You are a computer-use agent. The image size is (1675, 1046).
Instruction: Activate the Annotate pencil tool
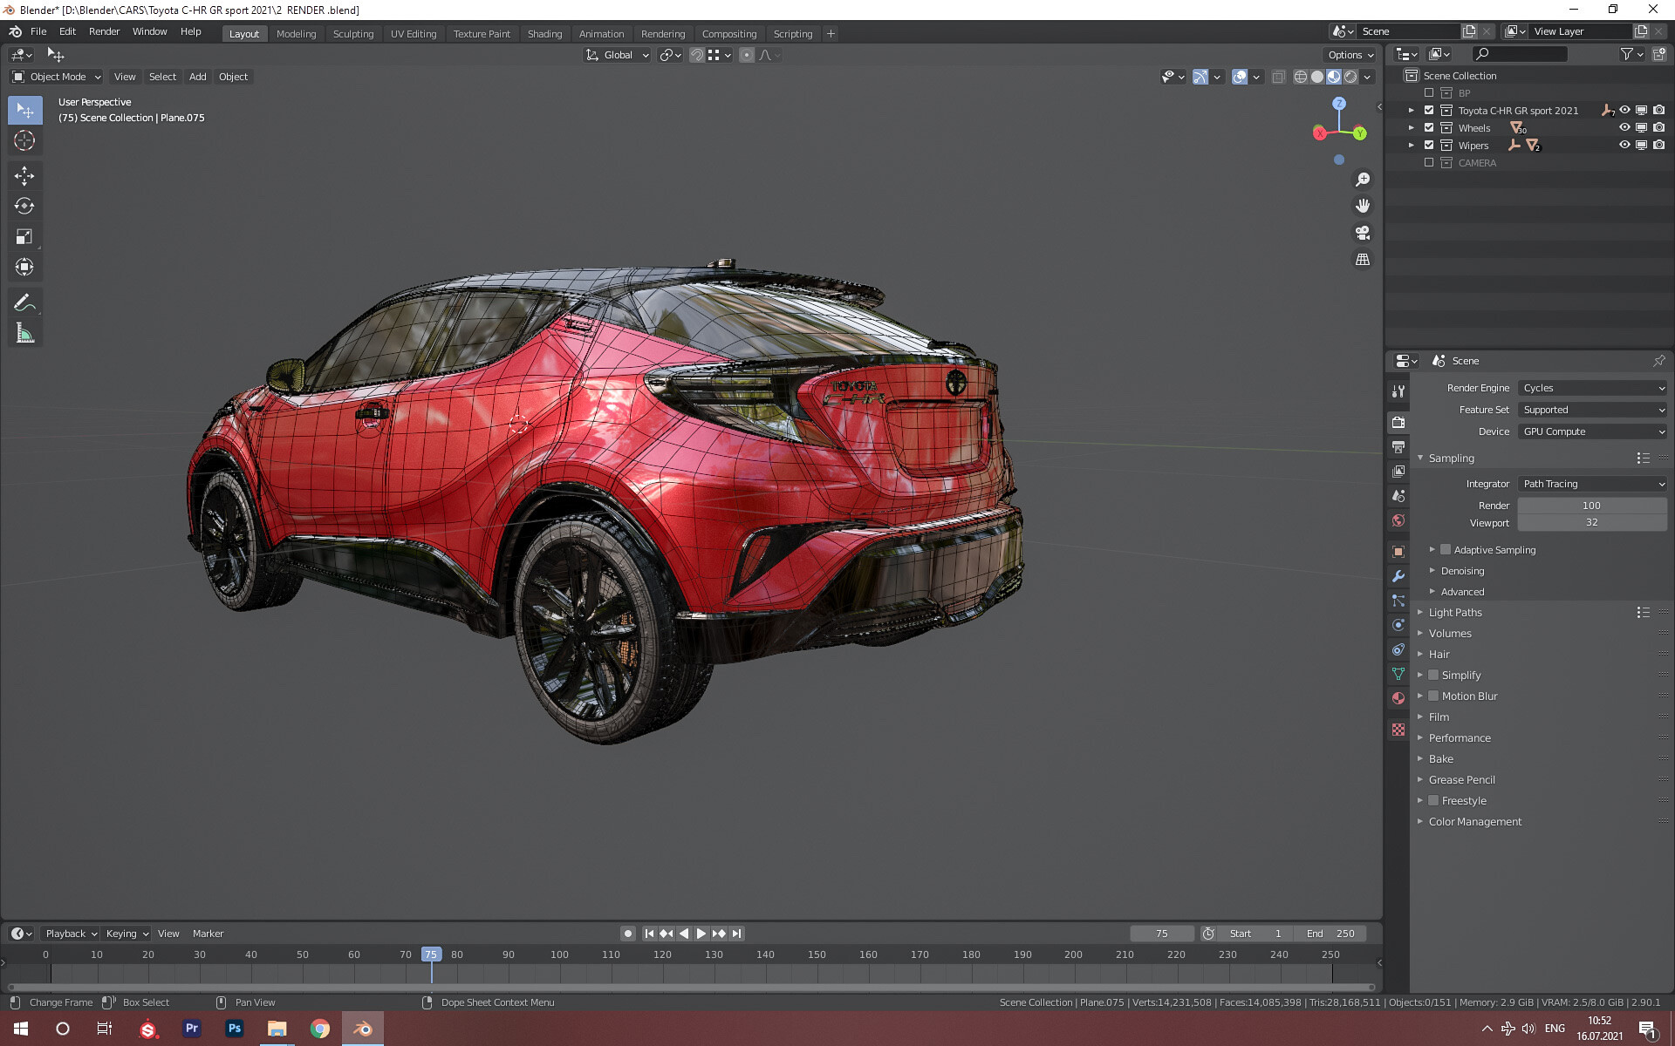24,303
